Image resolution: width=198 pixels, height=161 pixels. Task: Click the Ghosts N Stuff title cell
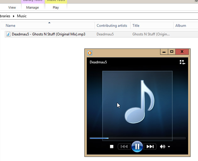[x=151, y=34]
